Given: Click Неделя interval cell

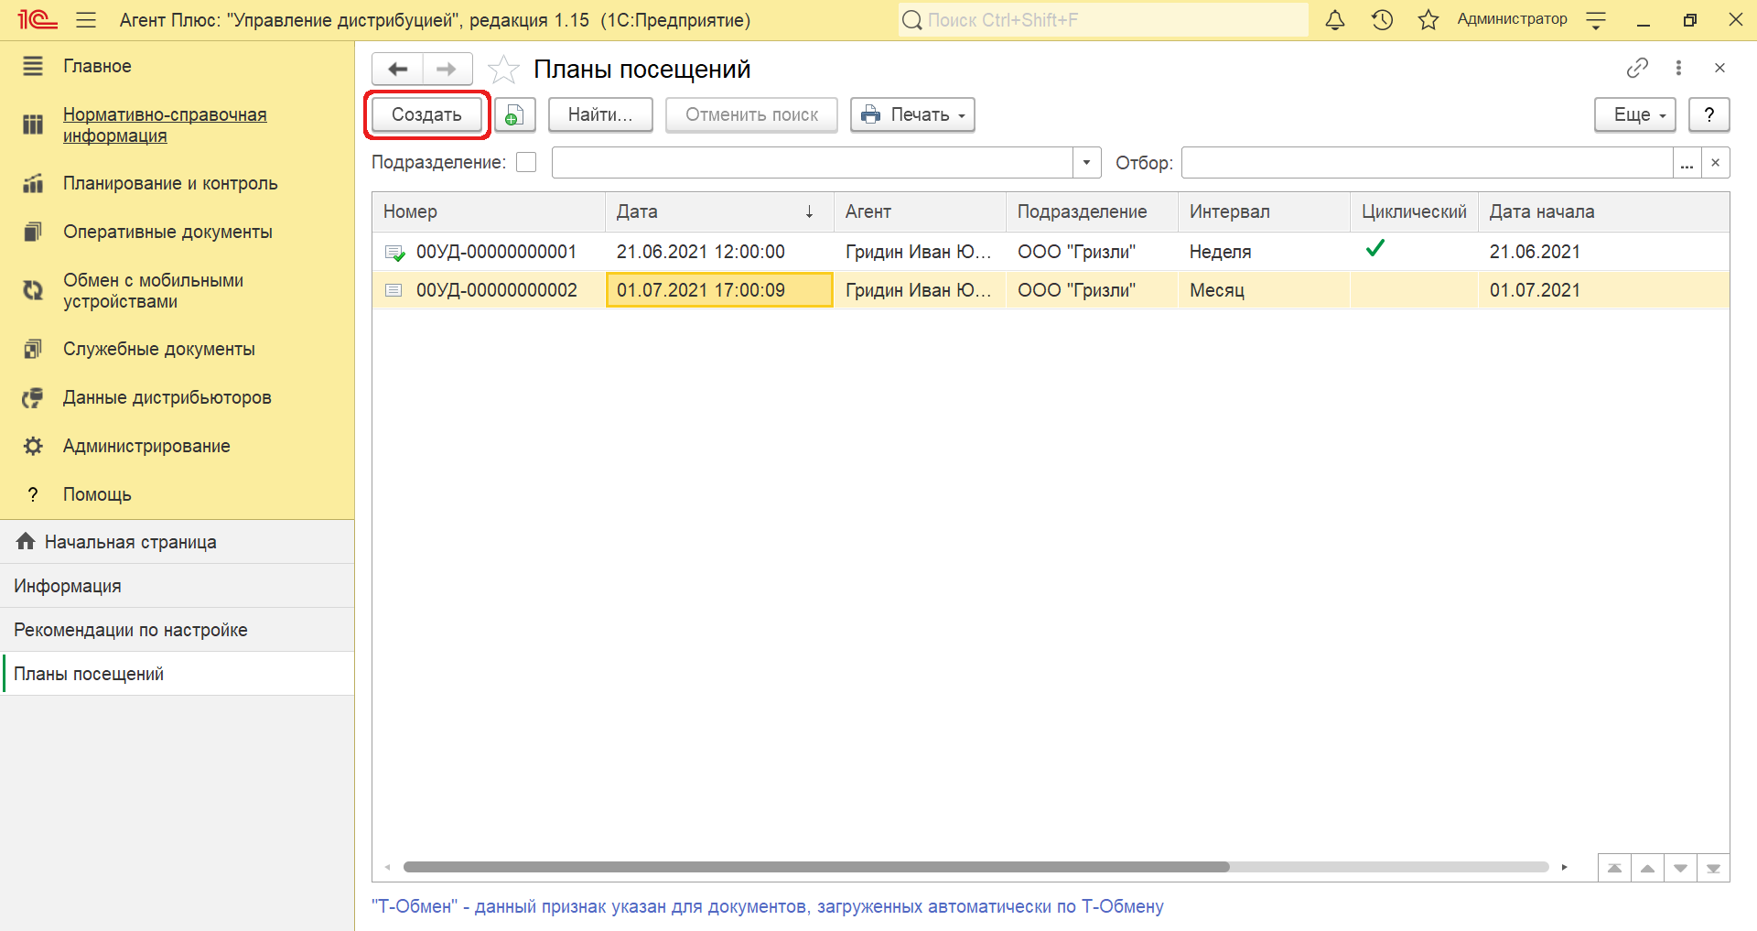Looking at the screenshot, I should [1264, 252].
